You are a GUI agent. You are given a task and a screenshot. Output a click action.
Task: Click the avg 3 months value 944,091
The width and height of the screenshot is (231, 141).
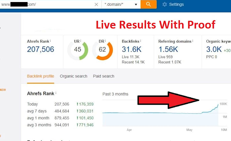[x=62, y=125]
